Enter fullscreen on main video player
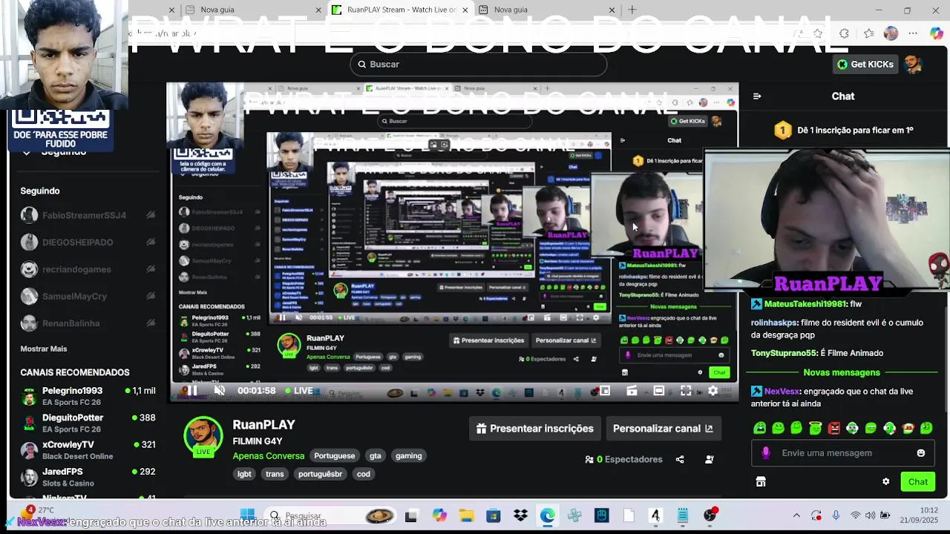Image resolution: width=950 pixels, height=534 pixels. pos(686,391)
